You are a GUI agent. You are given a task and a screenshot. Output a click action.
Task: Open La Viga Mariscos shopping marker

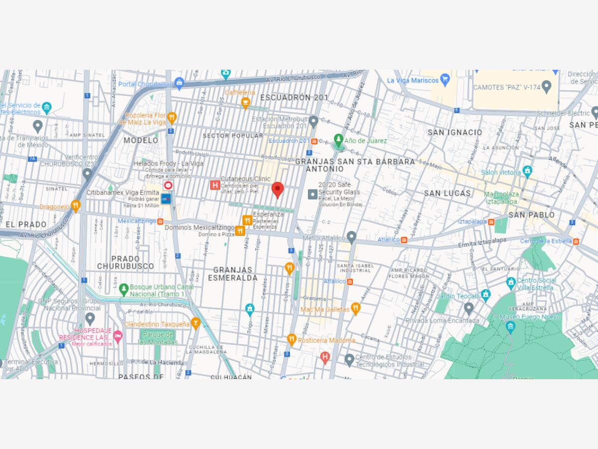pyautogui.click(x=445, y=80)
